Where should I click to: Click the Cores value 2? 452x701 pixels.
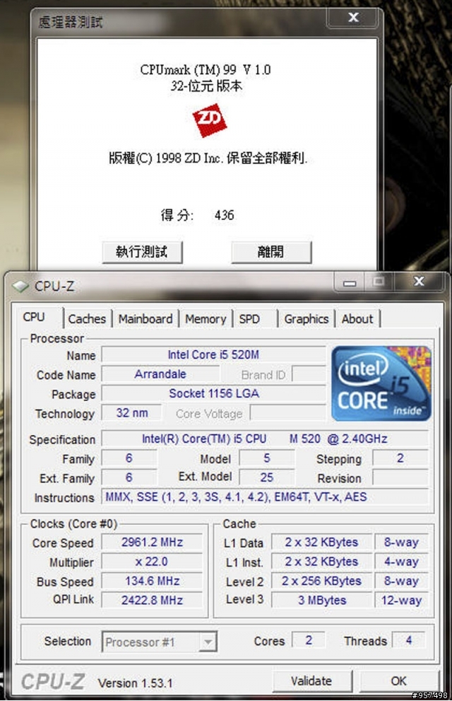pyautogui.click(x=309, y=640)
